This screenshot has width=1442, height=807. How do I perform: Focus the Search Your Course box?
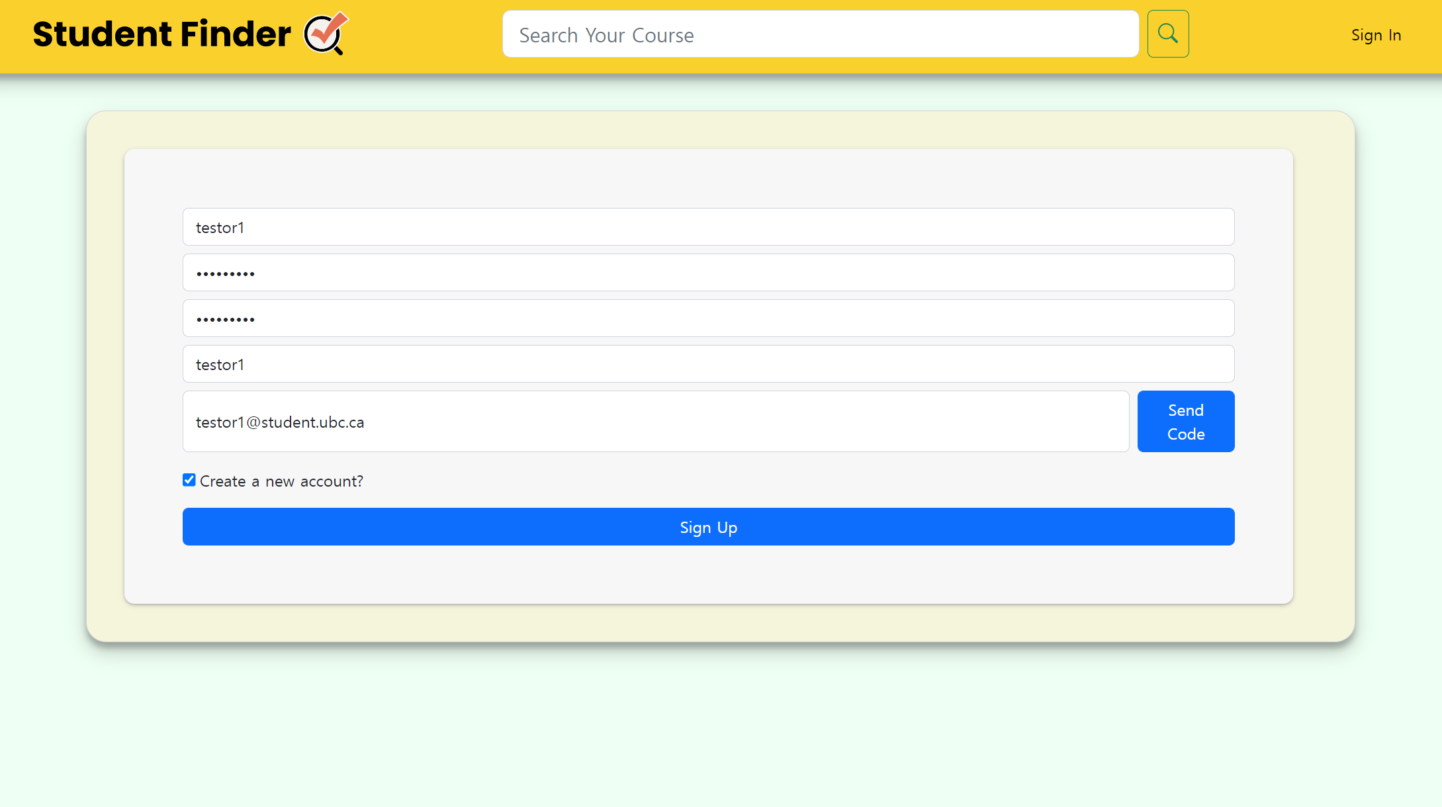820,34
